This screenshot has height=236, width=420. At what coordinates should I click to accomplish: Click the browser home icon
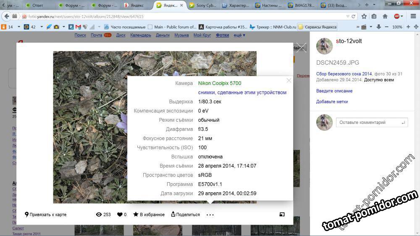[385, 16]
